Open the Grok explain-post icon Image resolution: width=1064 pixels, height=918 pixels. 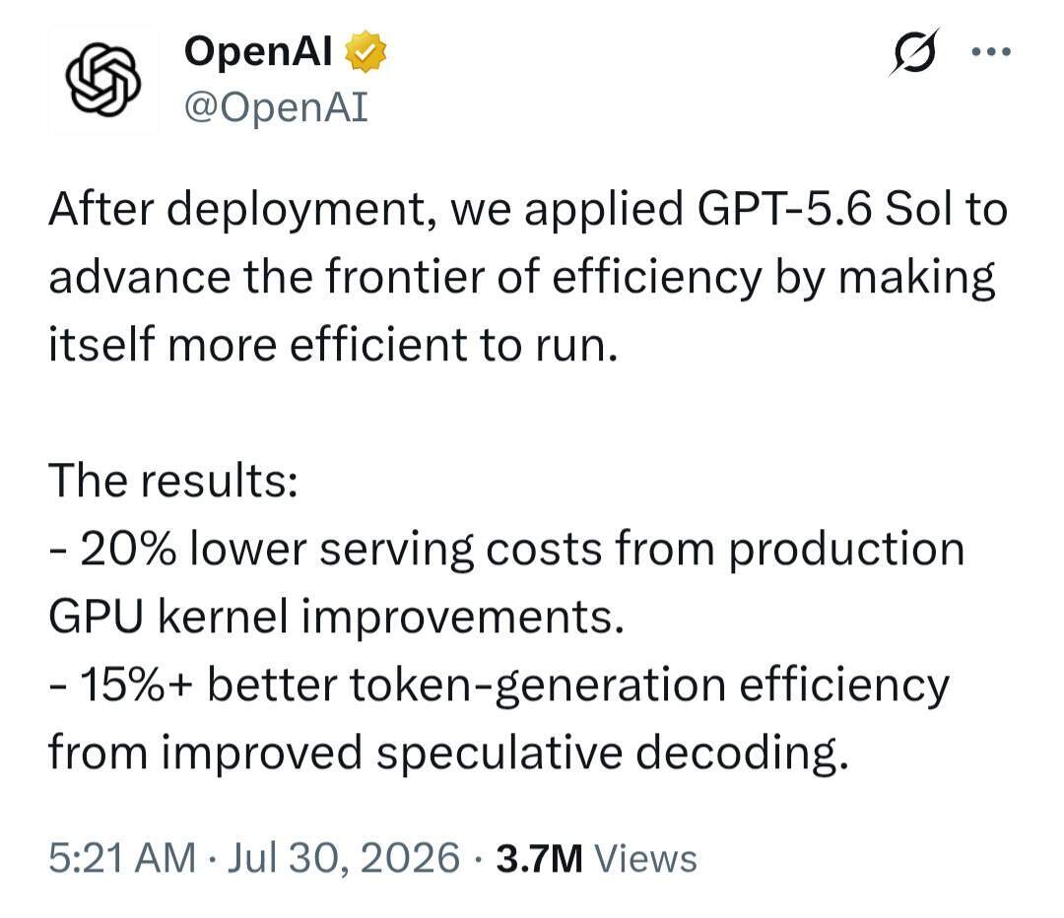pyautogui.click(x=914, y=52)
